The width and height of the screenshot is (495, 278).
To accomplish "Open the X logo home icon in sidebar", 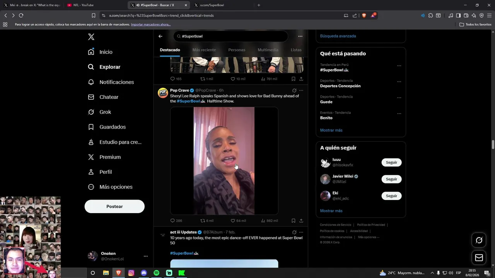I will (x=91, y=37).
